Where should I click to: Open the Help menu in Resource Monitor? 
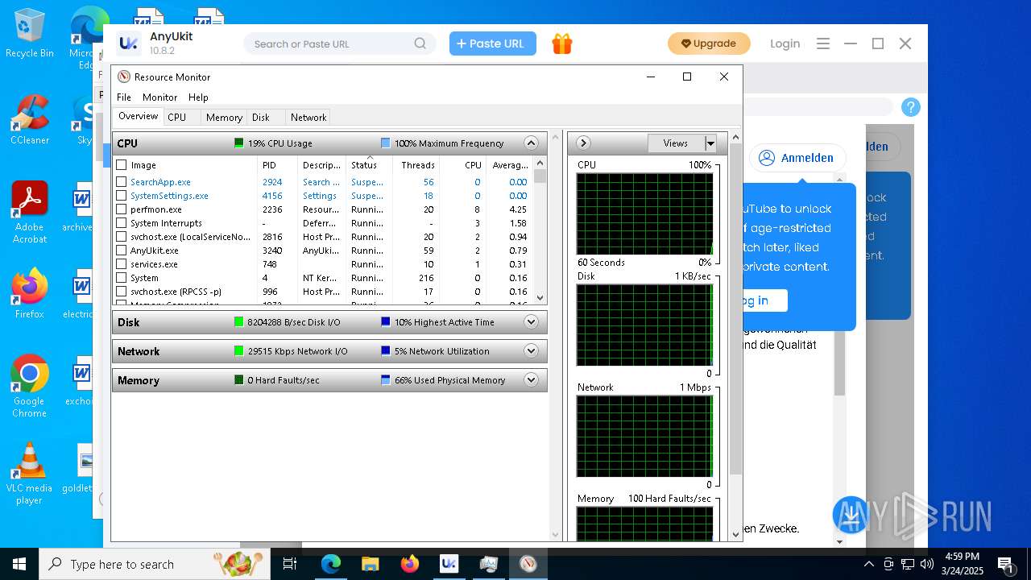tap(198, 97)
